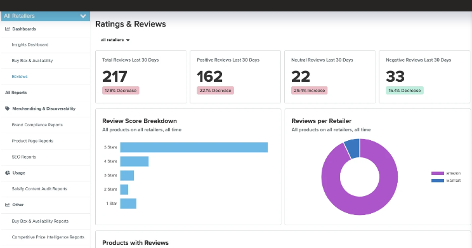Click the positive reviews value 162
472x248 pixels.
209,77
